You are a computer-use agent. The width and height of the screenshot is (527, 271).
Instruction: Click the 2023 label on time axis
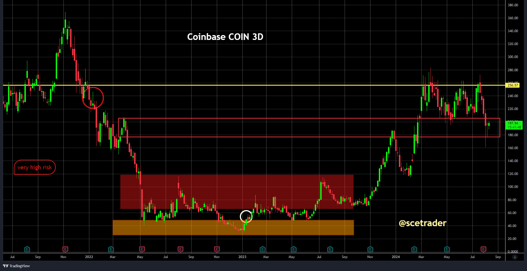[242, 257]
